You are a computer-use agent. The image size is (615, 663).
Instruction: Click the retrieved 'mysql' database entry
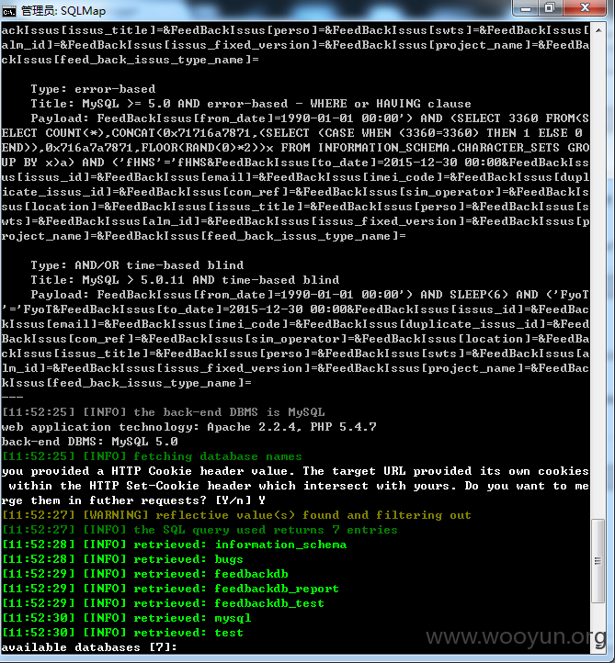point(127,618)
